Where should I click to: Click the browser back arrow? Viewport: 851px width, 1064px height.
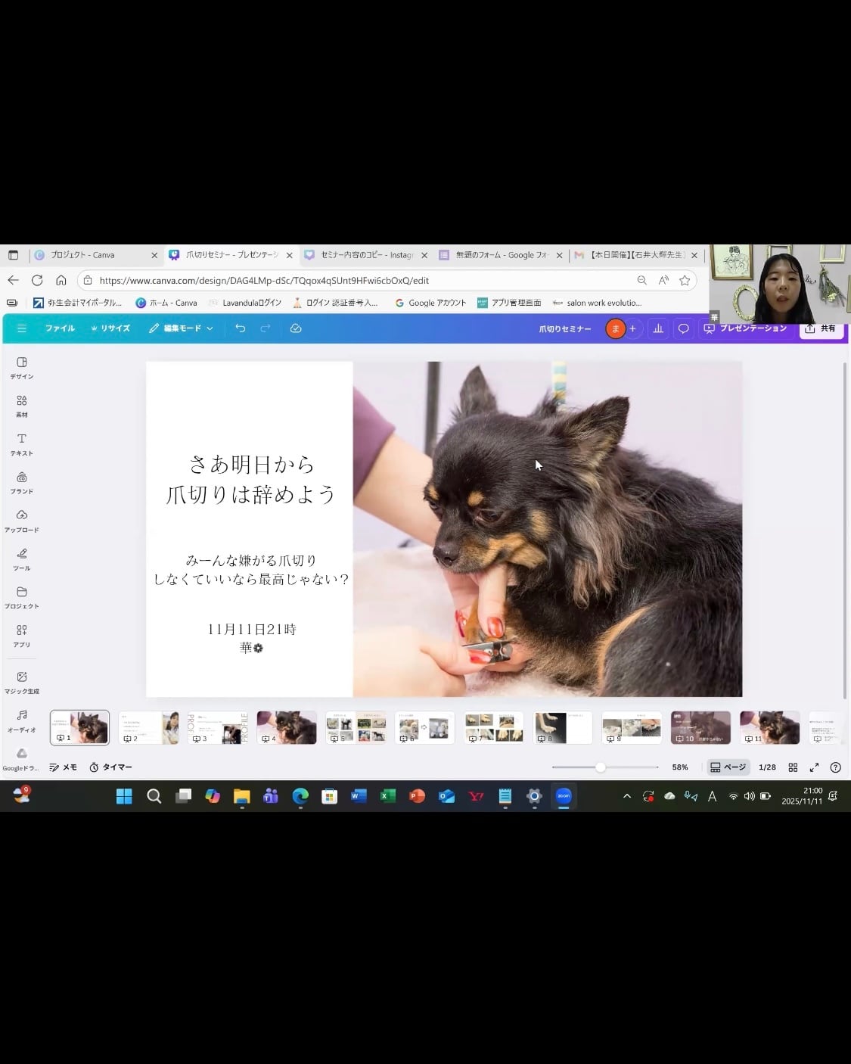point(13,280)
